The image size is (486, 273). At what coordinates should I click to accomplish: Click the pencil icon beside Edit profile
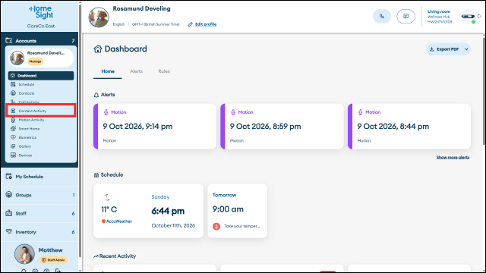(190, 24)
